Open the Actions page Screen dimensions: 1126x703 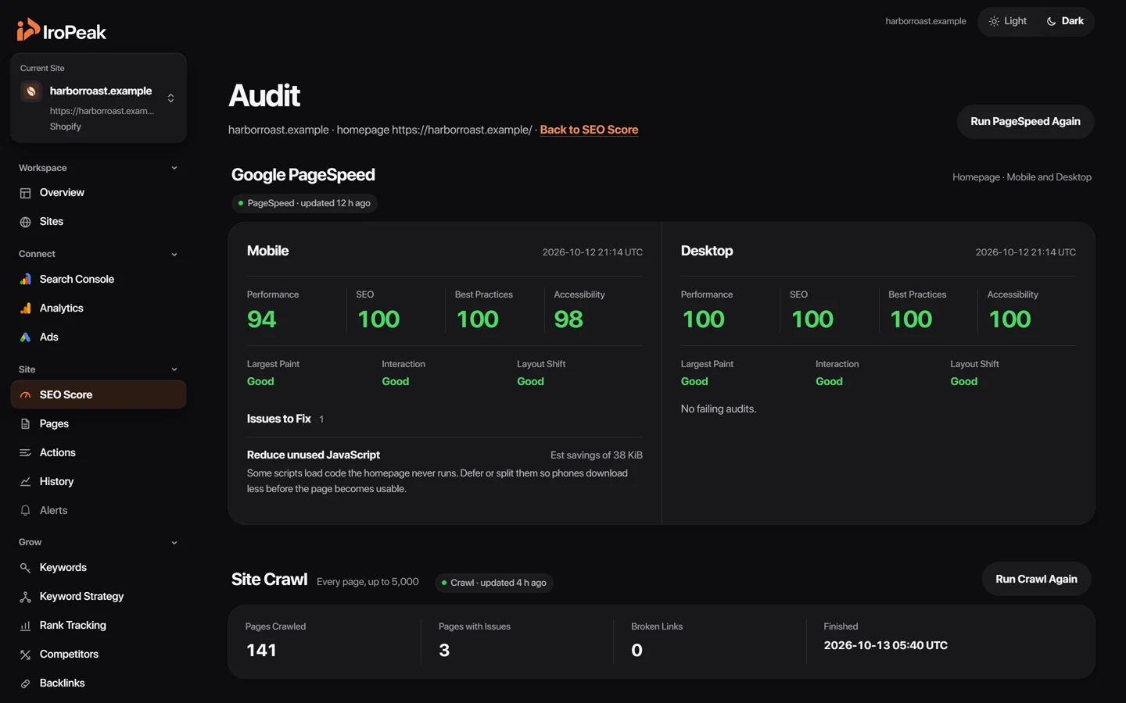point(99,453)
